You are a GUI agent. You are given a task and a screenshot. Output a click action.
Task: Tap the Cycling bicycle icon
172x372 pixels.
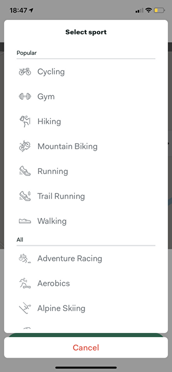click(25, 72)
